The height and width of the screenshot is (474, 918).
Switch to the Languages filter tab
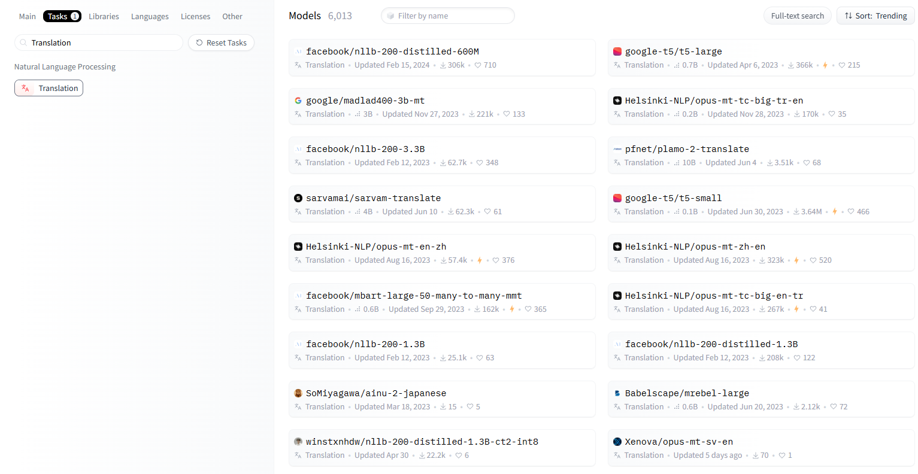[x=150, y=16]
